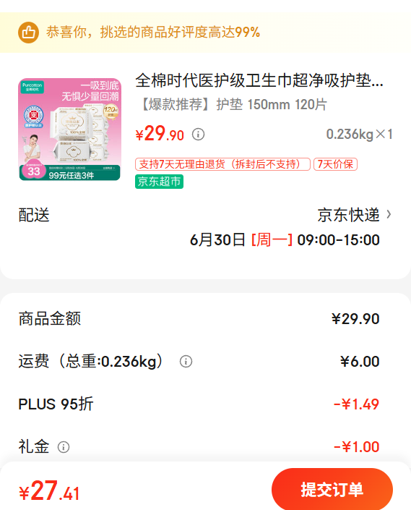Open the price info icon beside ¥29.90
The width and height of the screenshot is (411, 510).
click(198, 134)
